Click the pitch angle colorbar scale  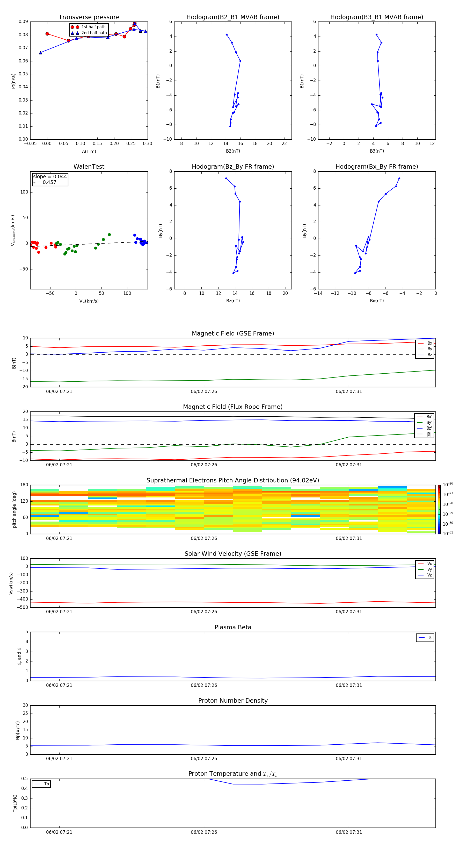[x=439, y=509]
